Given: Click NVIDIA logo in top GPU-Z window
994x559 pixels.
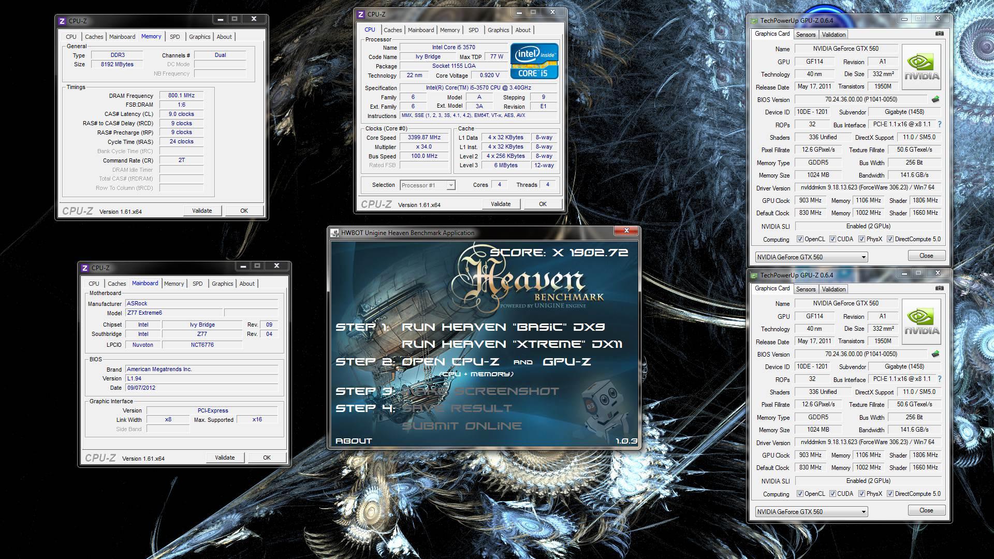Looking at the screenshot, I should [922, 67].
